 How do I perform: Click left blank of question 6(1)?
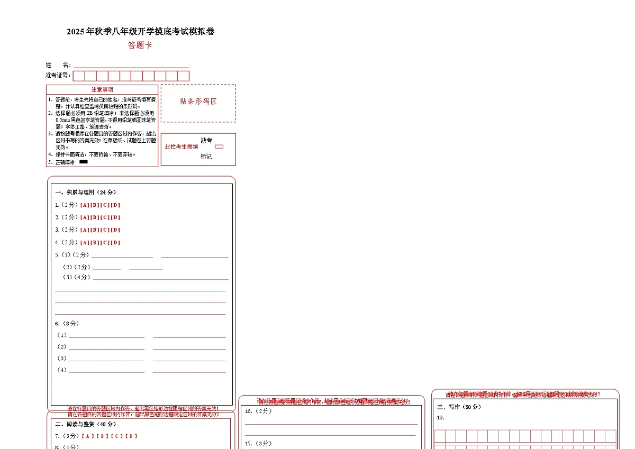coord(106,336)
